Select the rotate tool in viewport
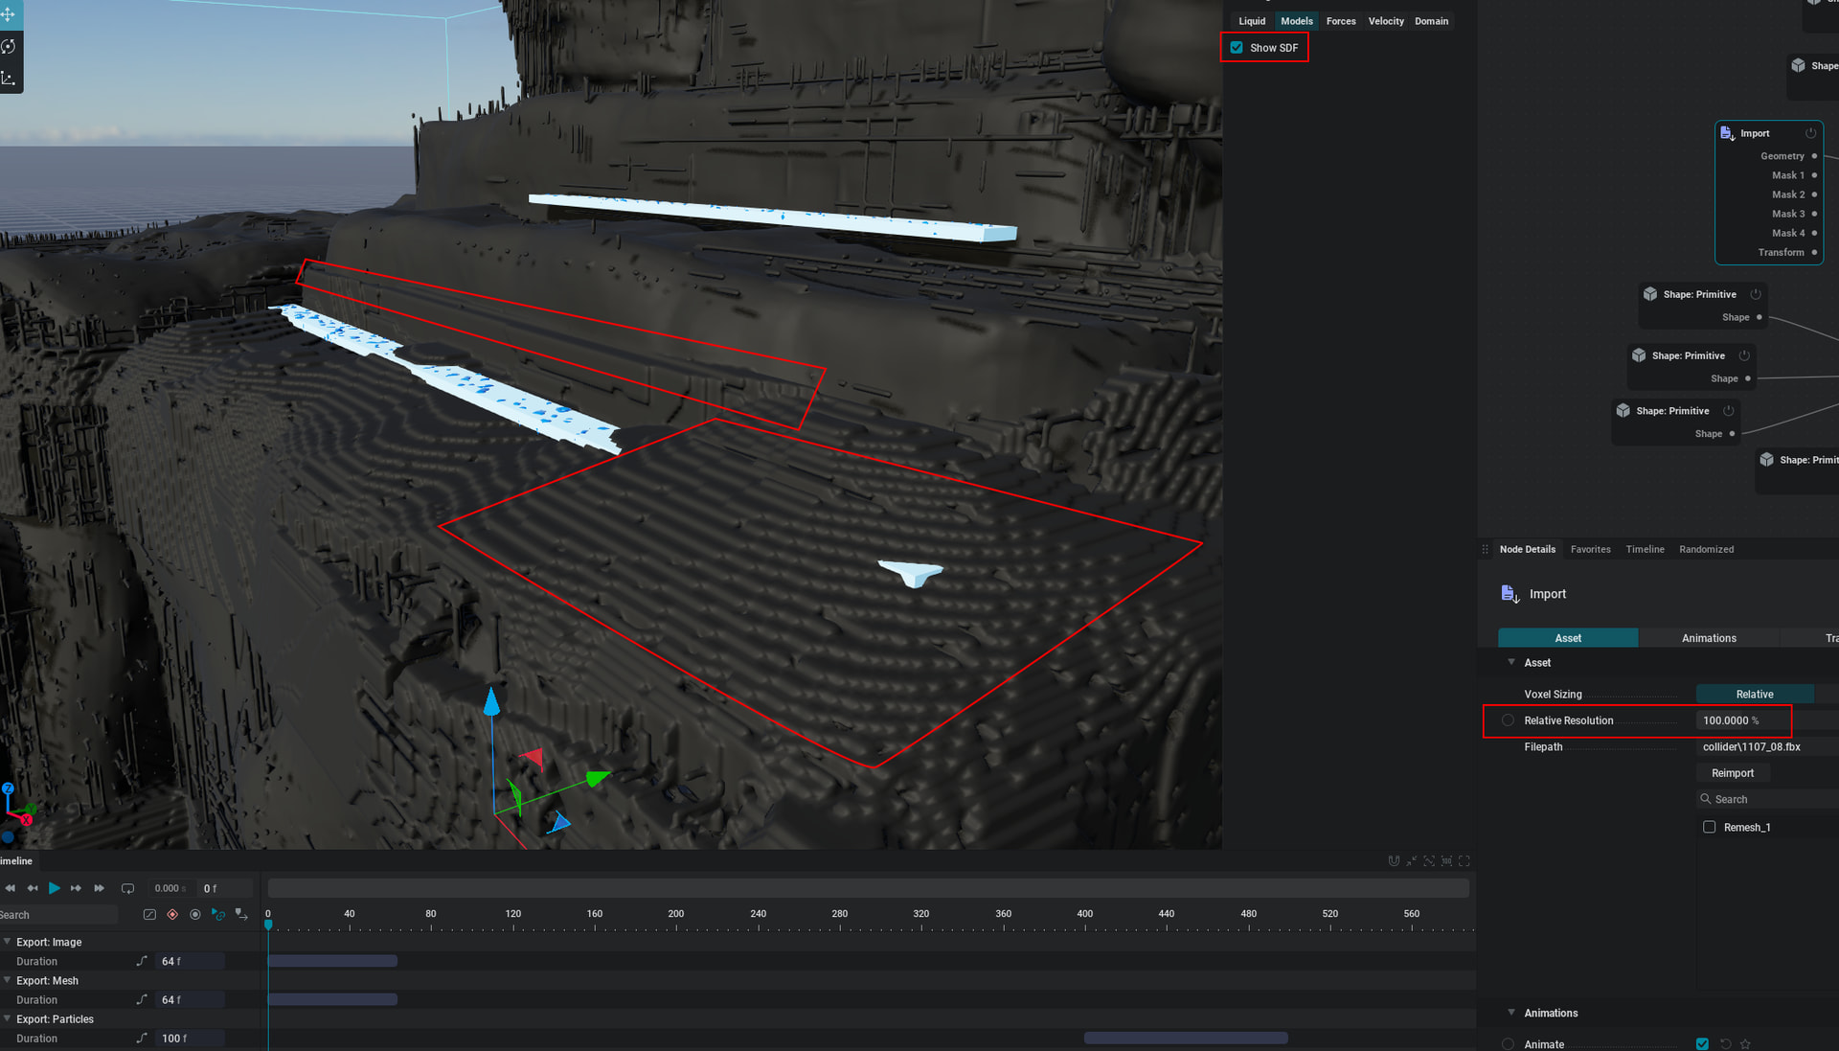 pyautogui.click(x=9, y=46)
